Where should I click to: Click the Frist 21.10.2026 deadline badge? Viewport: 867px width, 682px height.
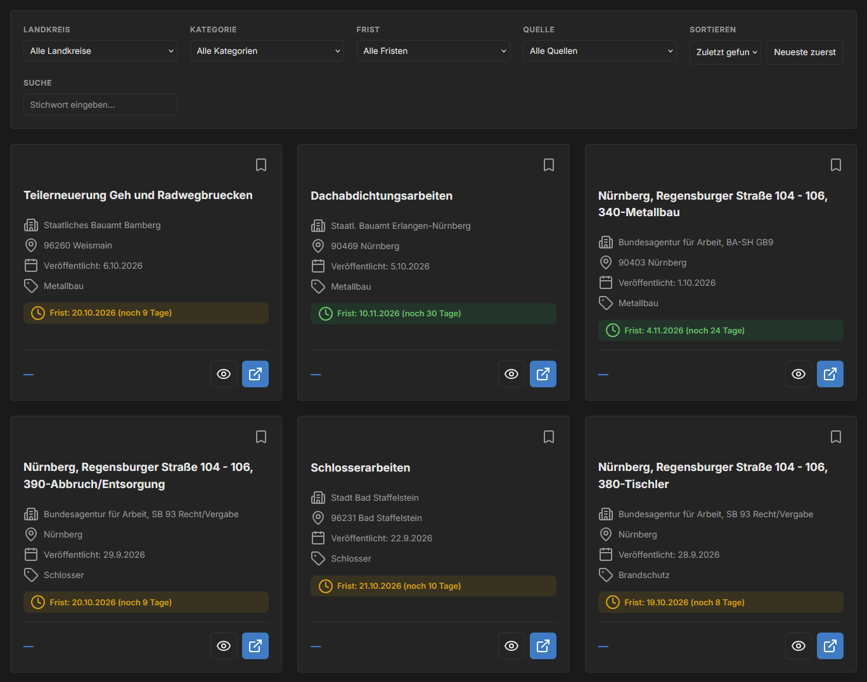433,586
